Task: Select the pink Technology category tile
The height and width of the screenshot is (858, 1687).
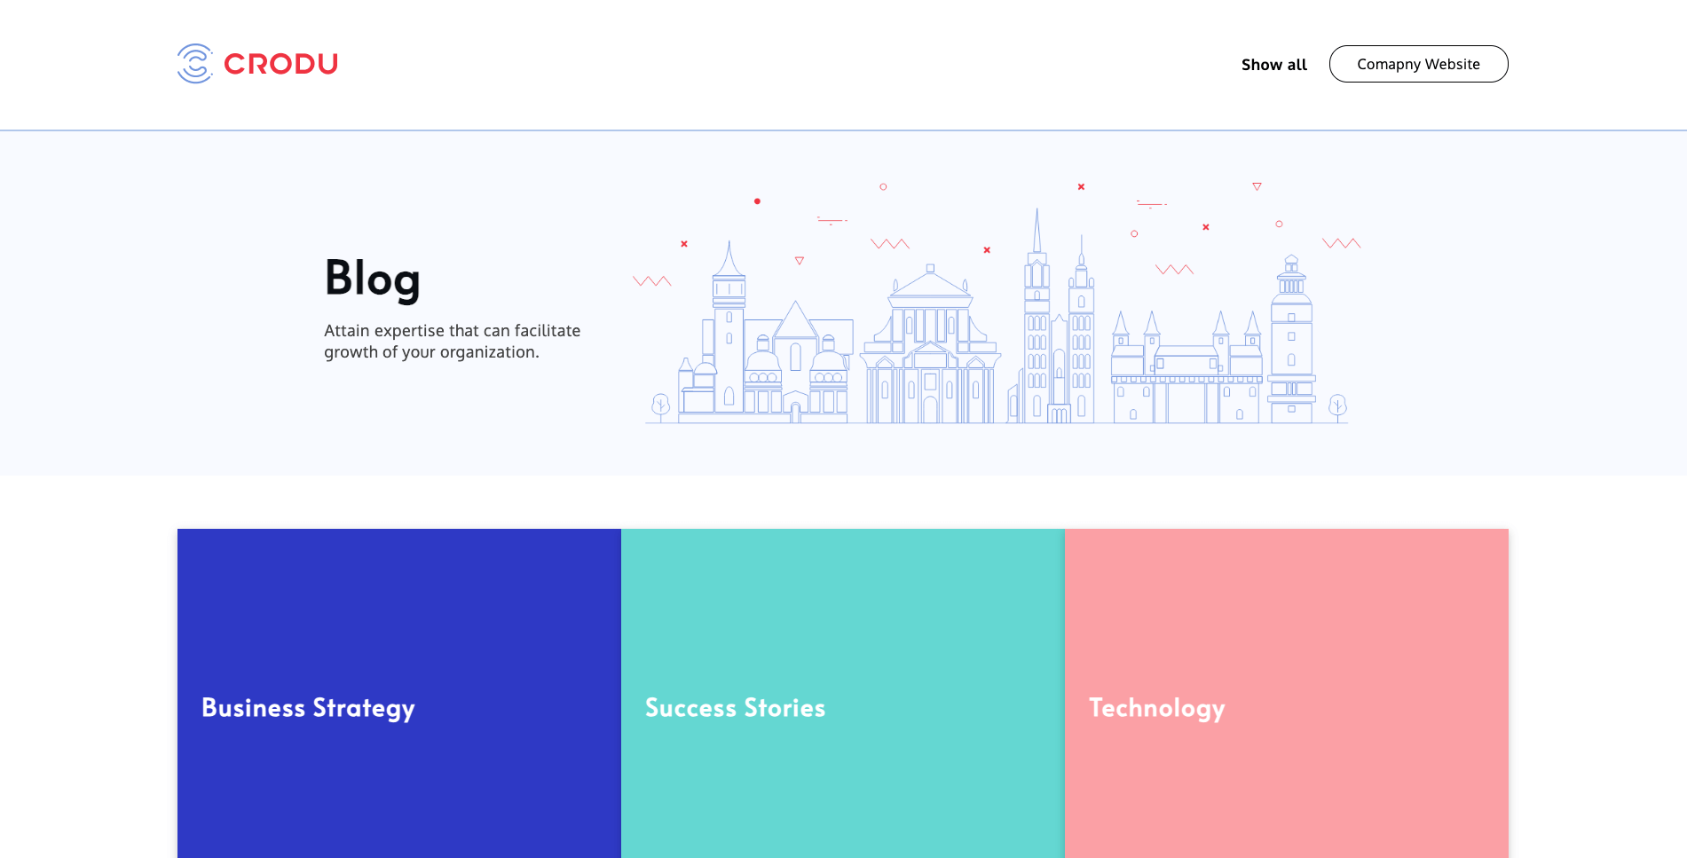Action: pyautogui.click(x=1286, y=693)
